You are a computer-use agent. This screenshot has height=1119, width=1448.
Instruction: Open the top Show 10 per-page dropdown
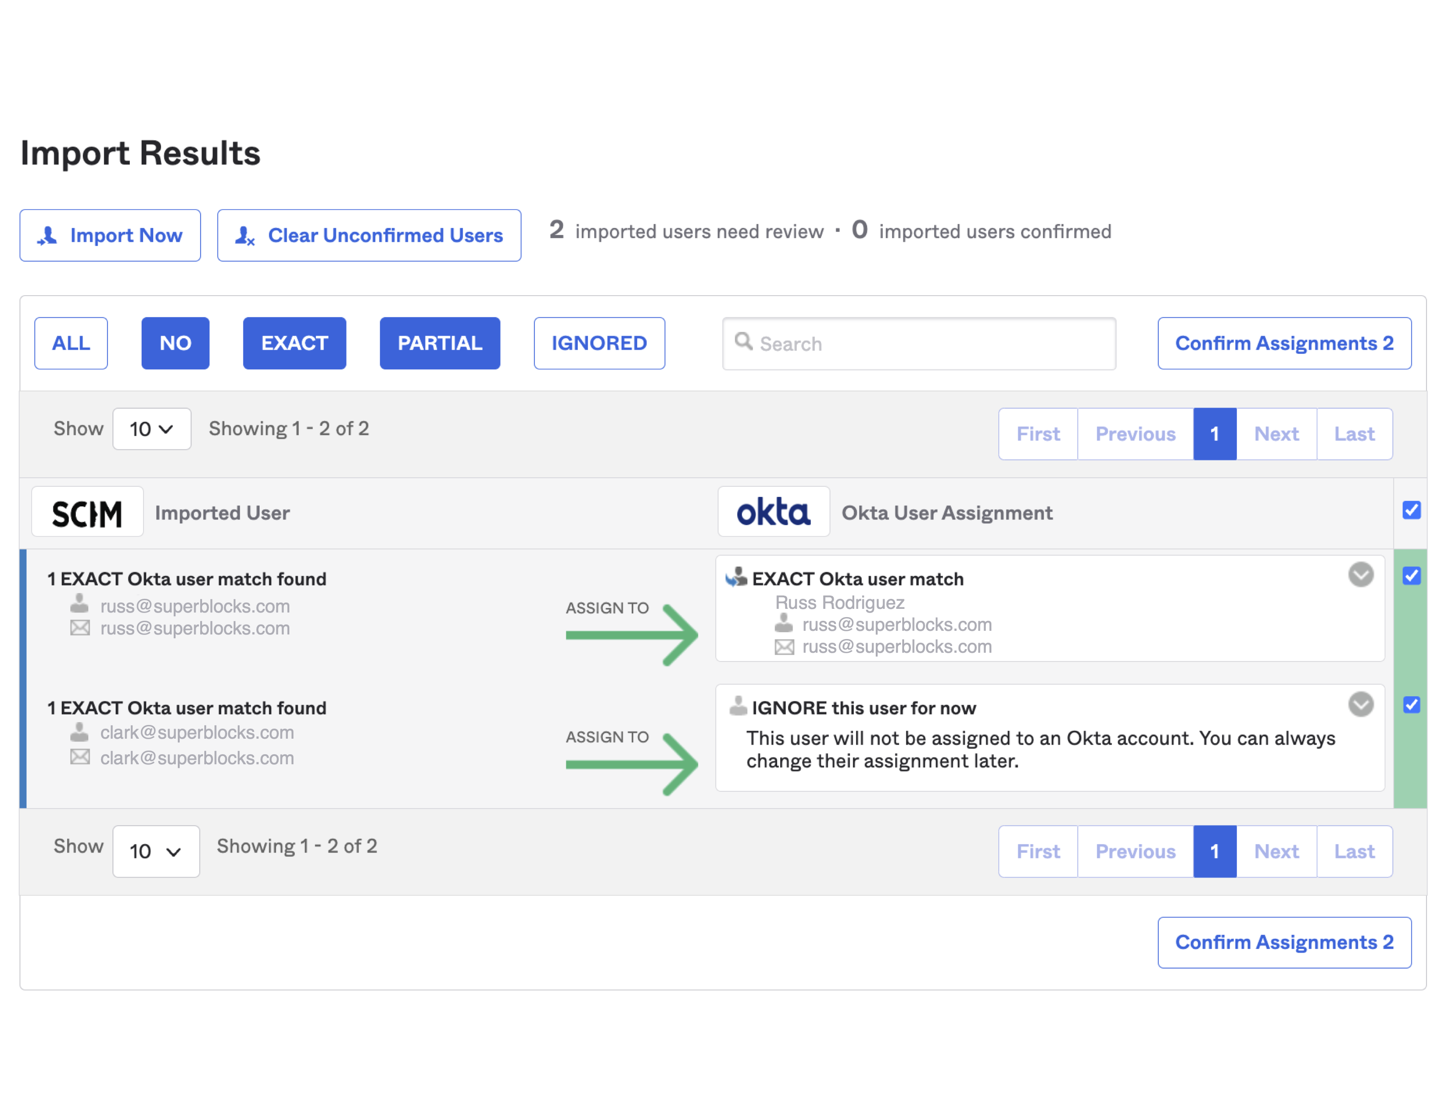152,429
